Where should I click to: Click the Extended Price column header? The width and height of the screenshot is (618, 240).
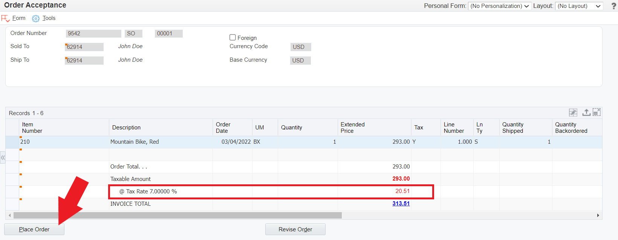click(x=375, y=128)
